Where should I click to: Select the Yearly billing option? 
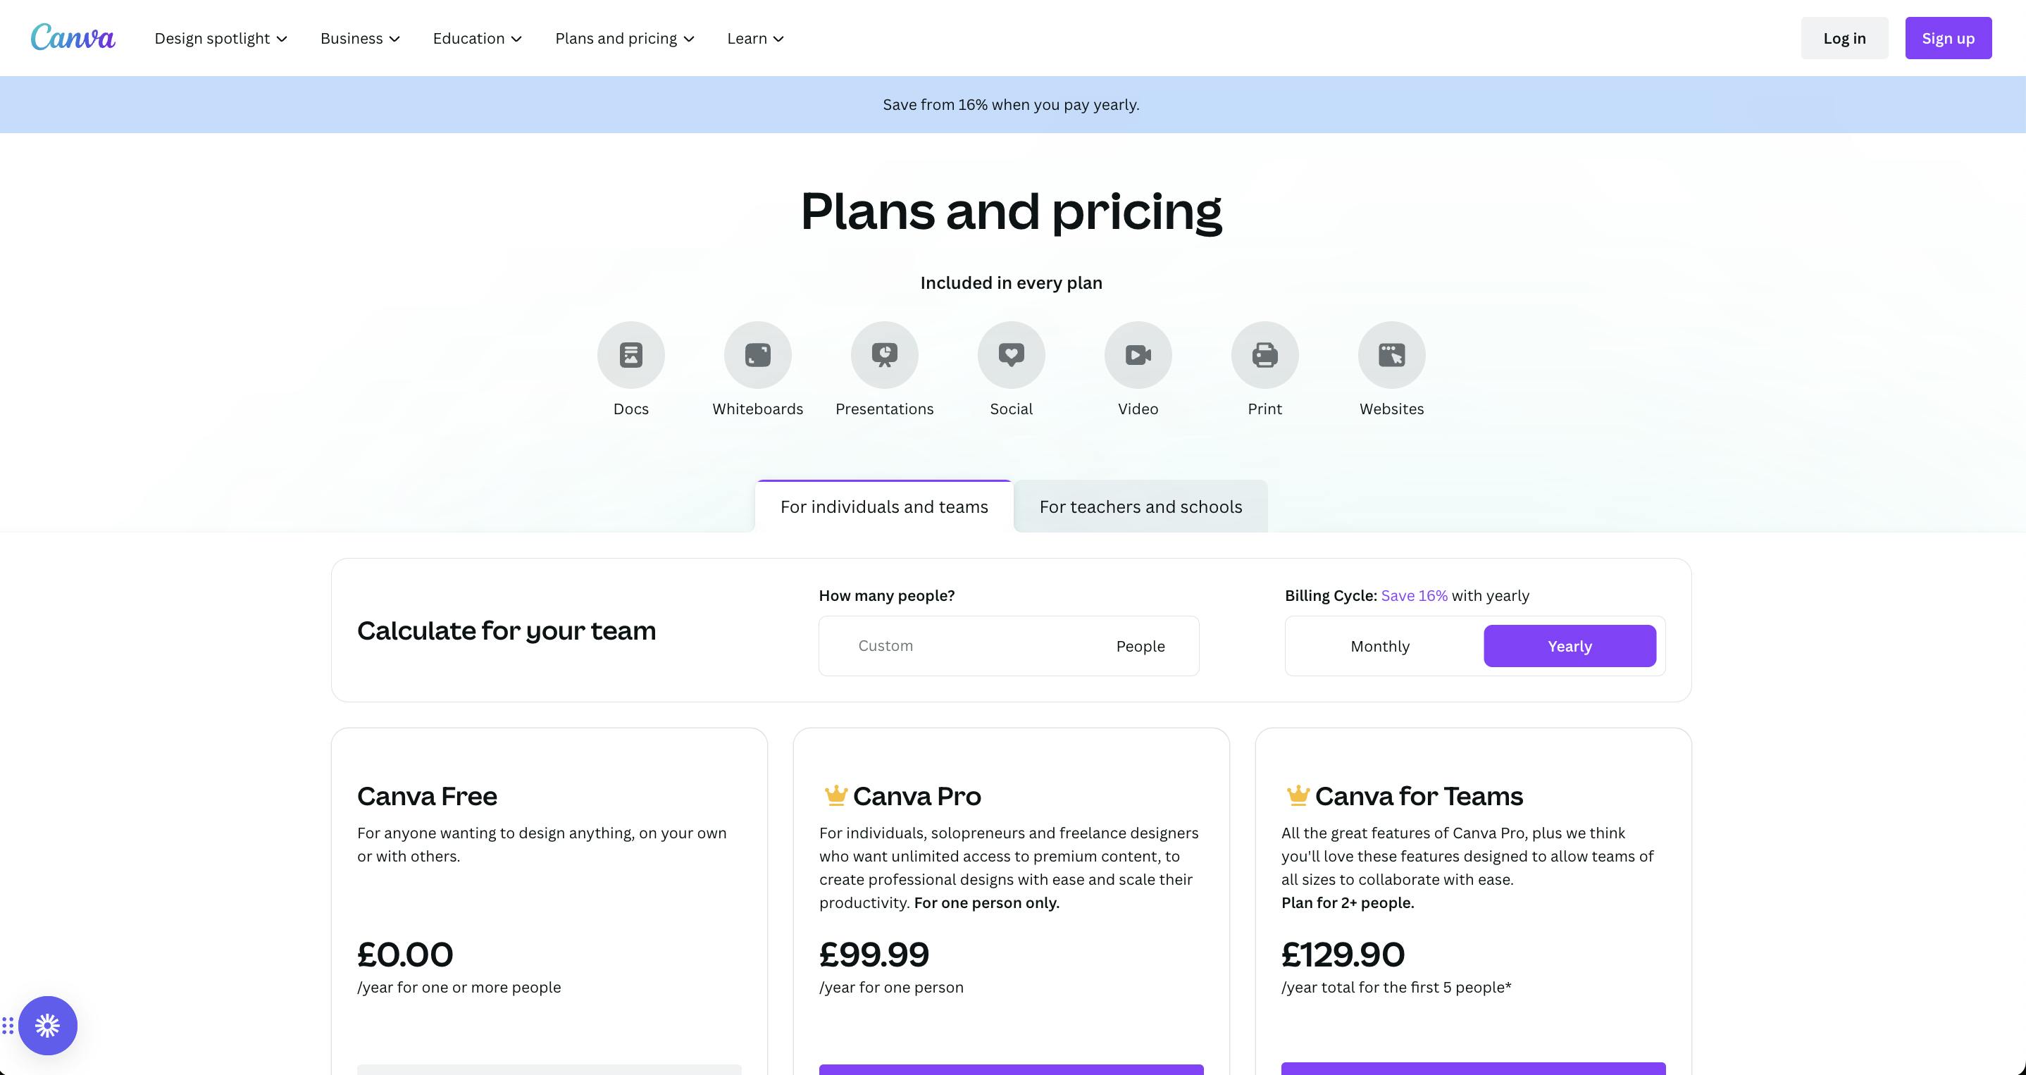[1569, 647]
